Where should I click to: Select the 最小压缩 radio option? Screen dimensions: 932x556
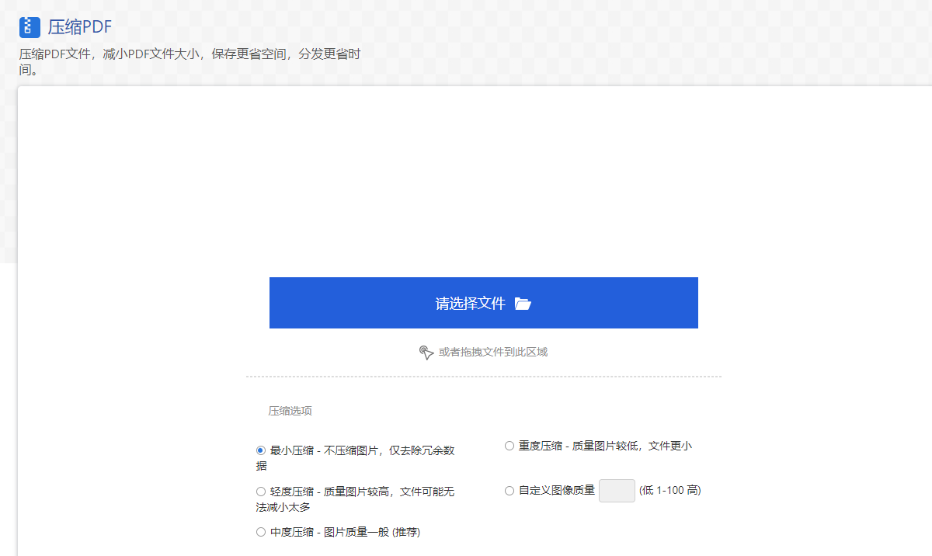pyautogui.click(x=260, y=450)
